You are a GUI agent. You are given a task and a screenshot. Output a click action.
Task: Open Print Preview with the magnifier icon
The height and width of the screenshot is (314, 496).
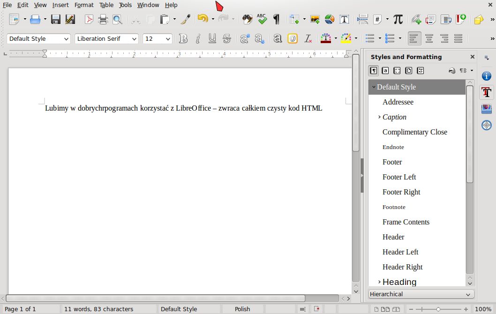[x=117, y=20]
